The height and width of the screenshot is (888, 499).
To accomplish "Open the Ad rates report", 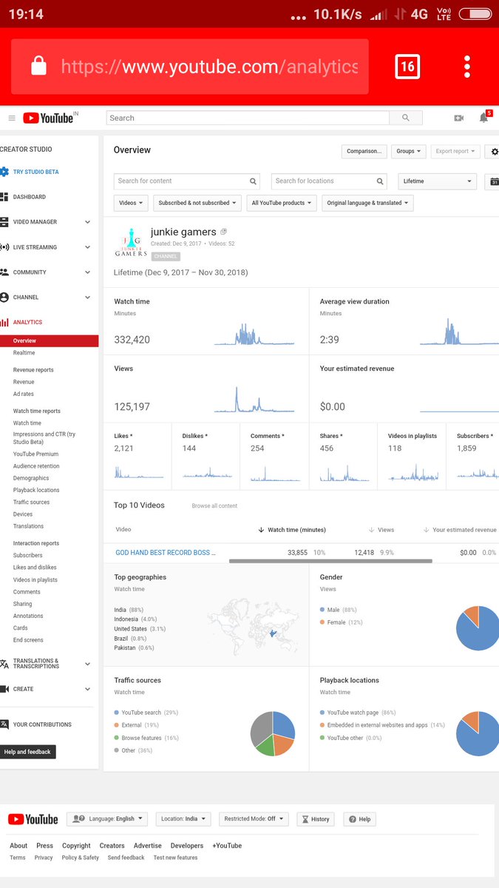I will [23, 394].
